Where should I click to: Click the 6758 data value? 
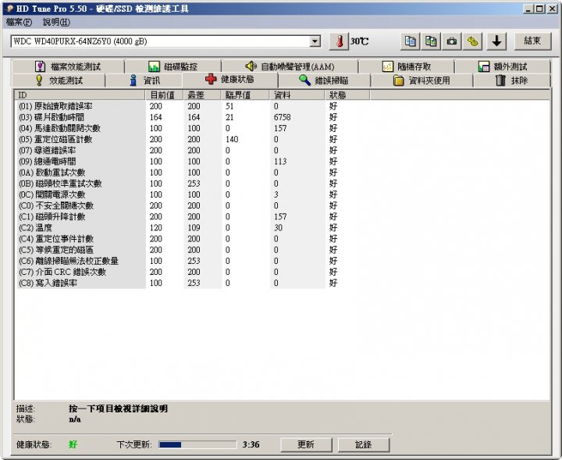[282, 117]
